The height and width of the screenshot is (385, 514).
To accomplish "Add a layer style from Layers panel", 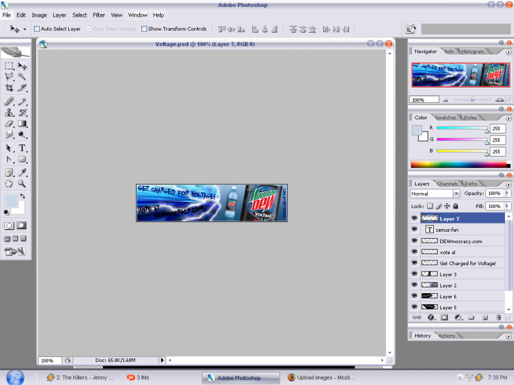I will tap(431, 317).
